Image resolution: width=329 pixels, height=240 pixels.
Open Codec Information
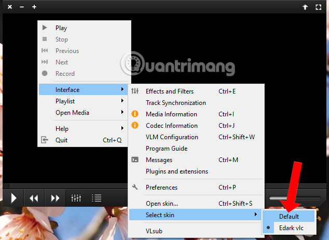(196, 126)
